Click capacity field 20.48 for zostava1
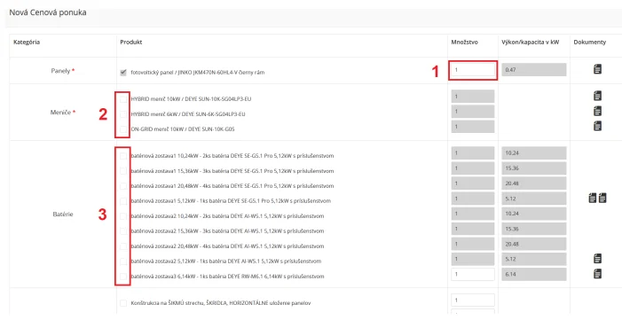This screenshot has width=622, height=320. [534, 183]
